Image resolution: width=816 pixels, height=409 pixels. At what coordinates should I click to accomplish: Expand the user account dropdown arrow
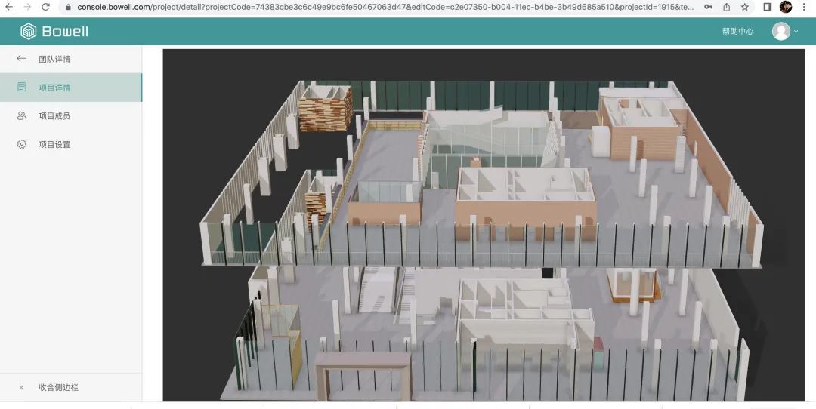pos(796,31)
